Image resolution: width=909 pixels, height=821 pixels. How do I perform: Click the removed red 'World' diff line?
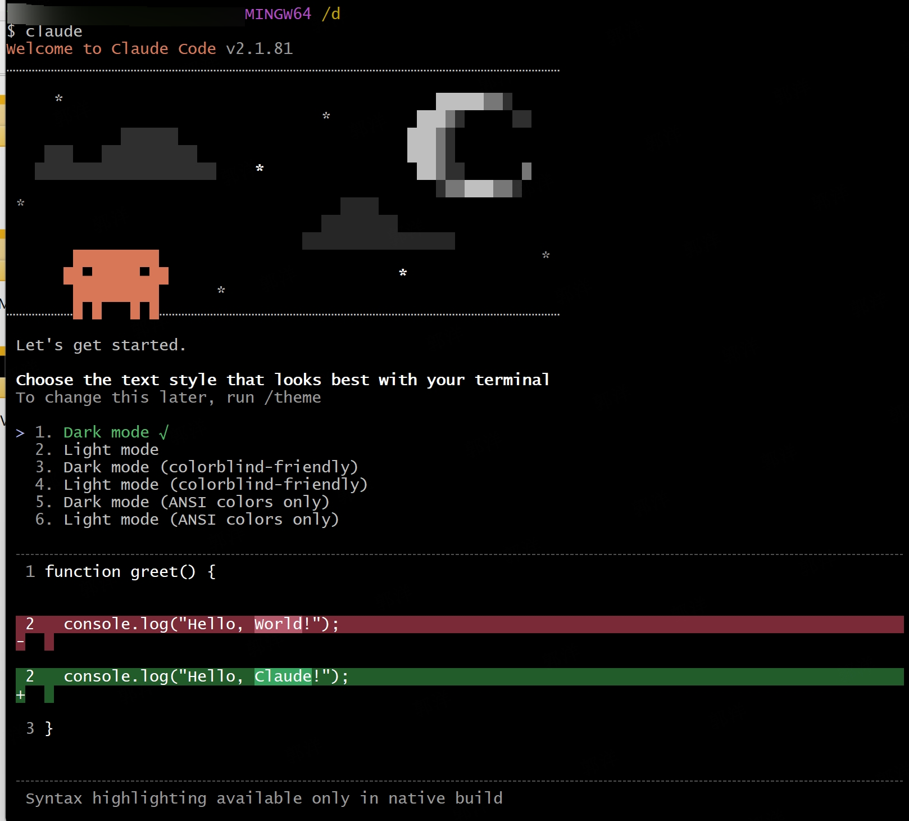tap(460, 624)
